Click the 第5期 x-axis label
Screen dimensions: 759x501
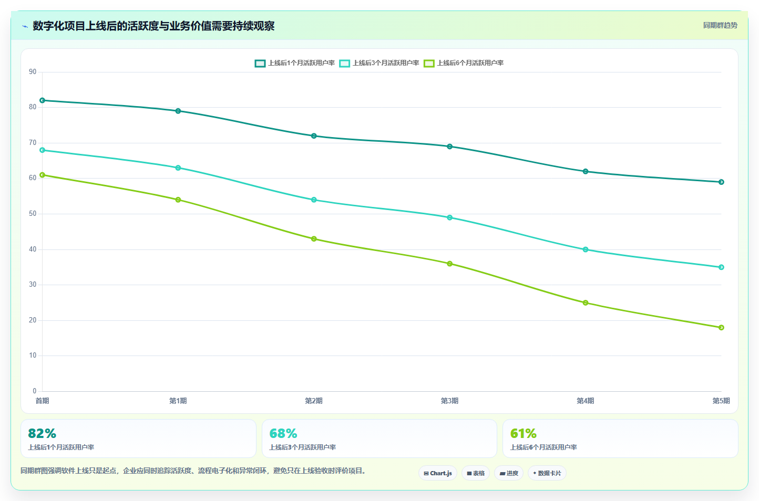click(x=721, y=401)
